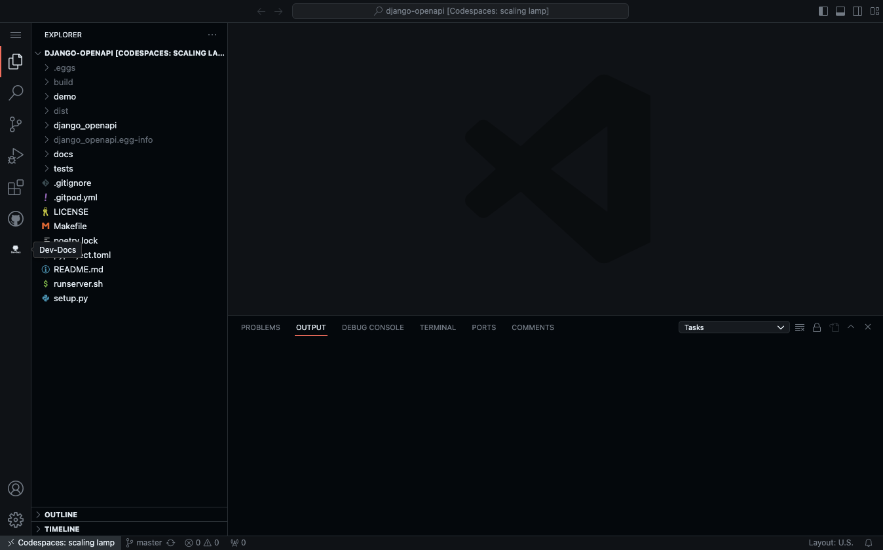Click the master branch in status bar
The width and height of the screenshot is (883, 550).
click(144, 543)
